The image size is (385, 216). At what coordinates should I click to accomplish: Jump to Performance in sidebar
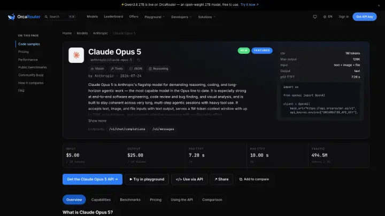[28, 60]
